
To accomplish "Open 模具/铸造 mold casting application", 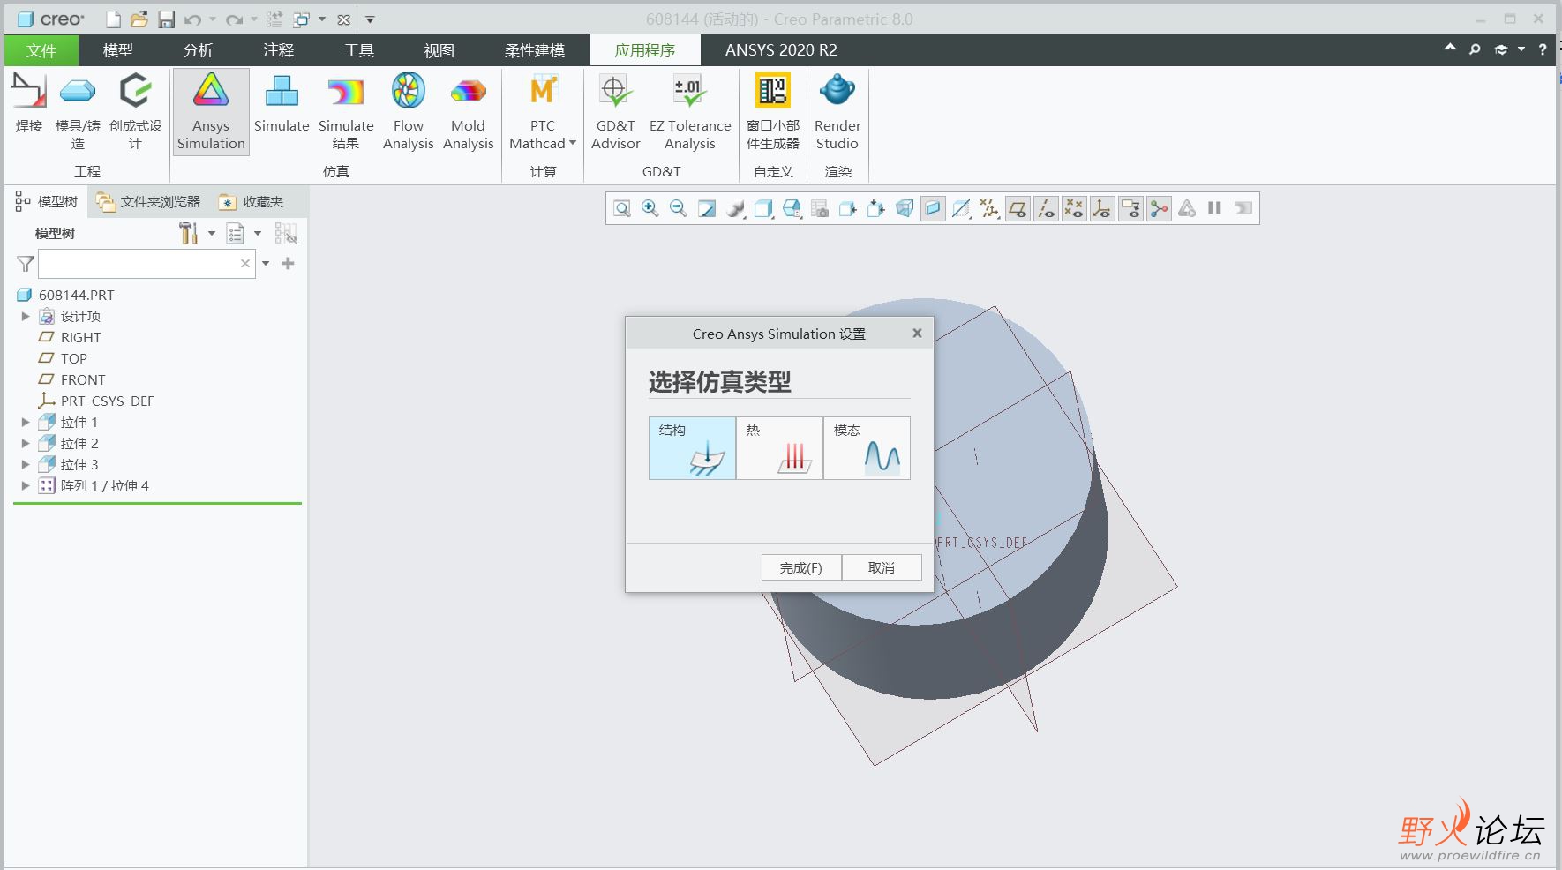I will point(78,111).
